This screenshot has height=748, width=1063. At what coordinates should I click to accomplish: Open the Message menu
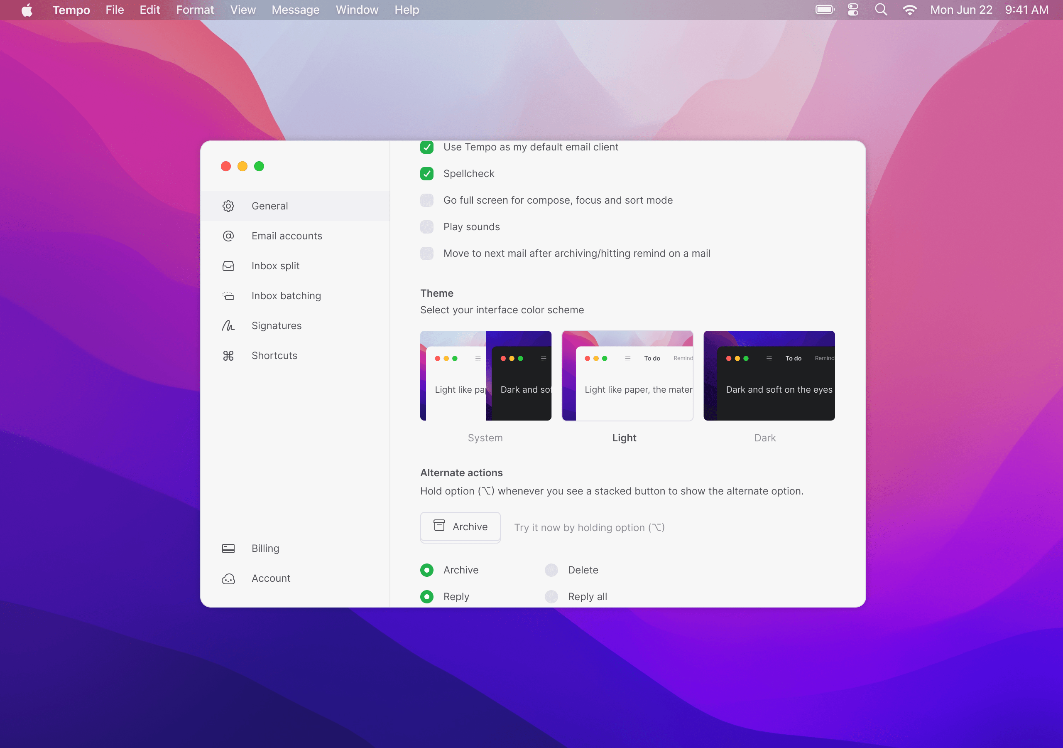pos(295,10)
